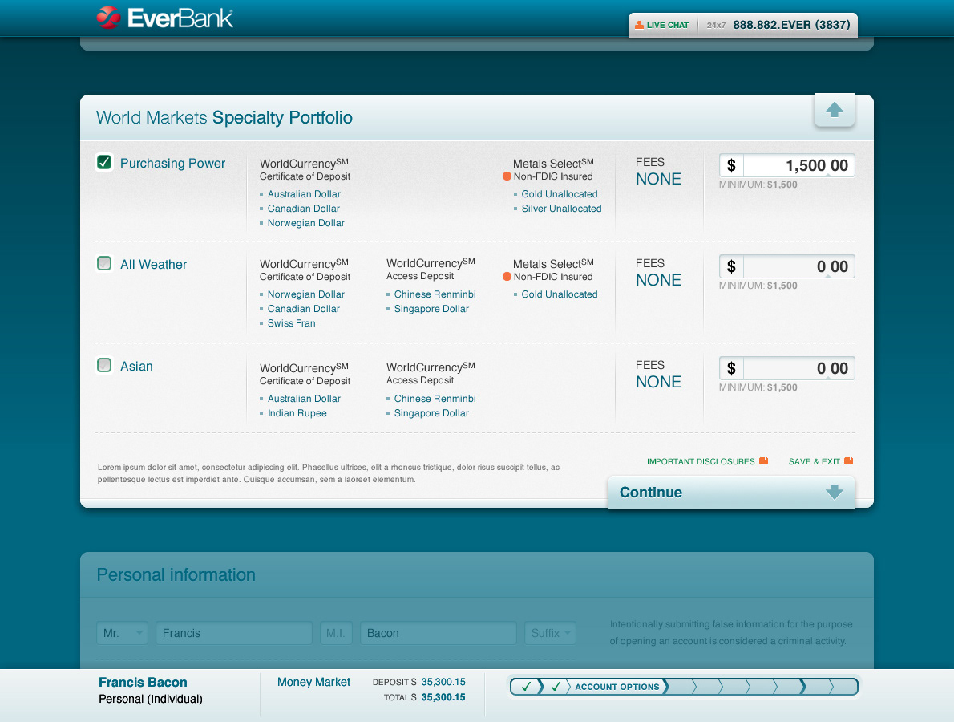The width and height of the screenshot is (954, 722).
Task: Click the All Weather portfolio label
Action: tap(153, 264)
